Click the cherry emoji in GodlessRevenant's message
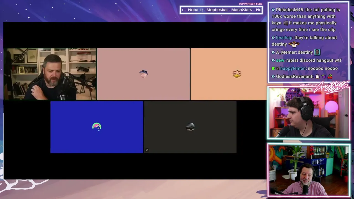Image resolution: width=354 pixels, height=199 pixels. [x=330, y=77]
